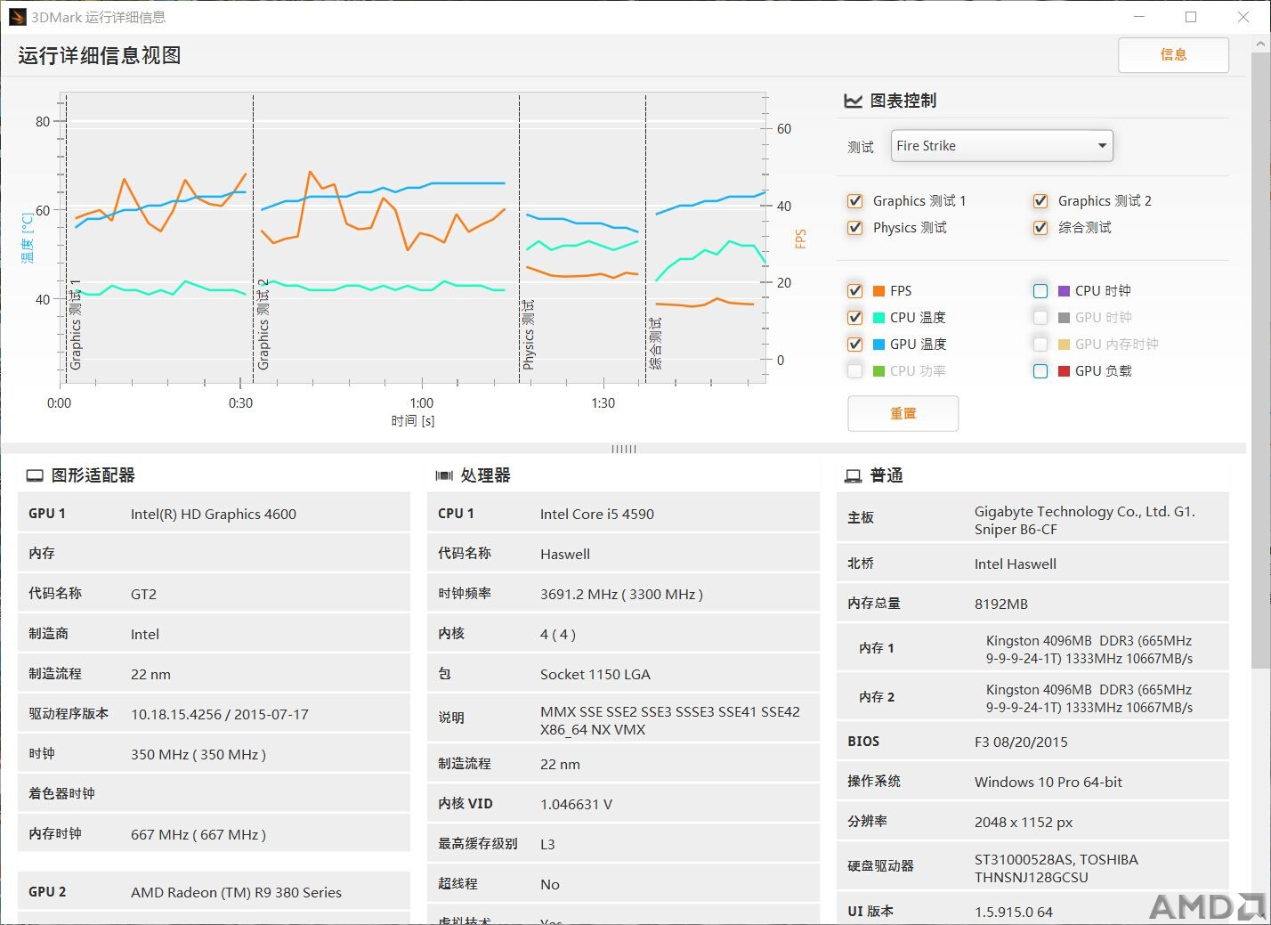Click the vertical scrollbar thumb
This screenshot has height=925, width=1271.
coord(1260,361)
